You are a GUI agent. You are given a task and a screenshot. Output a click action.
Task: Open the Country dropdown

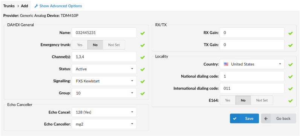(x=252, y=64)
